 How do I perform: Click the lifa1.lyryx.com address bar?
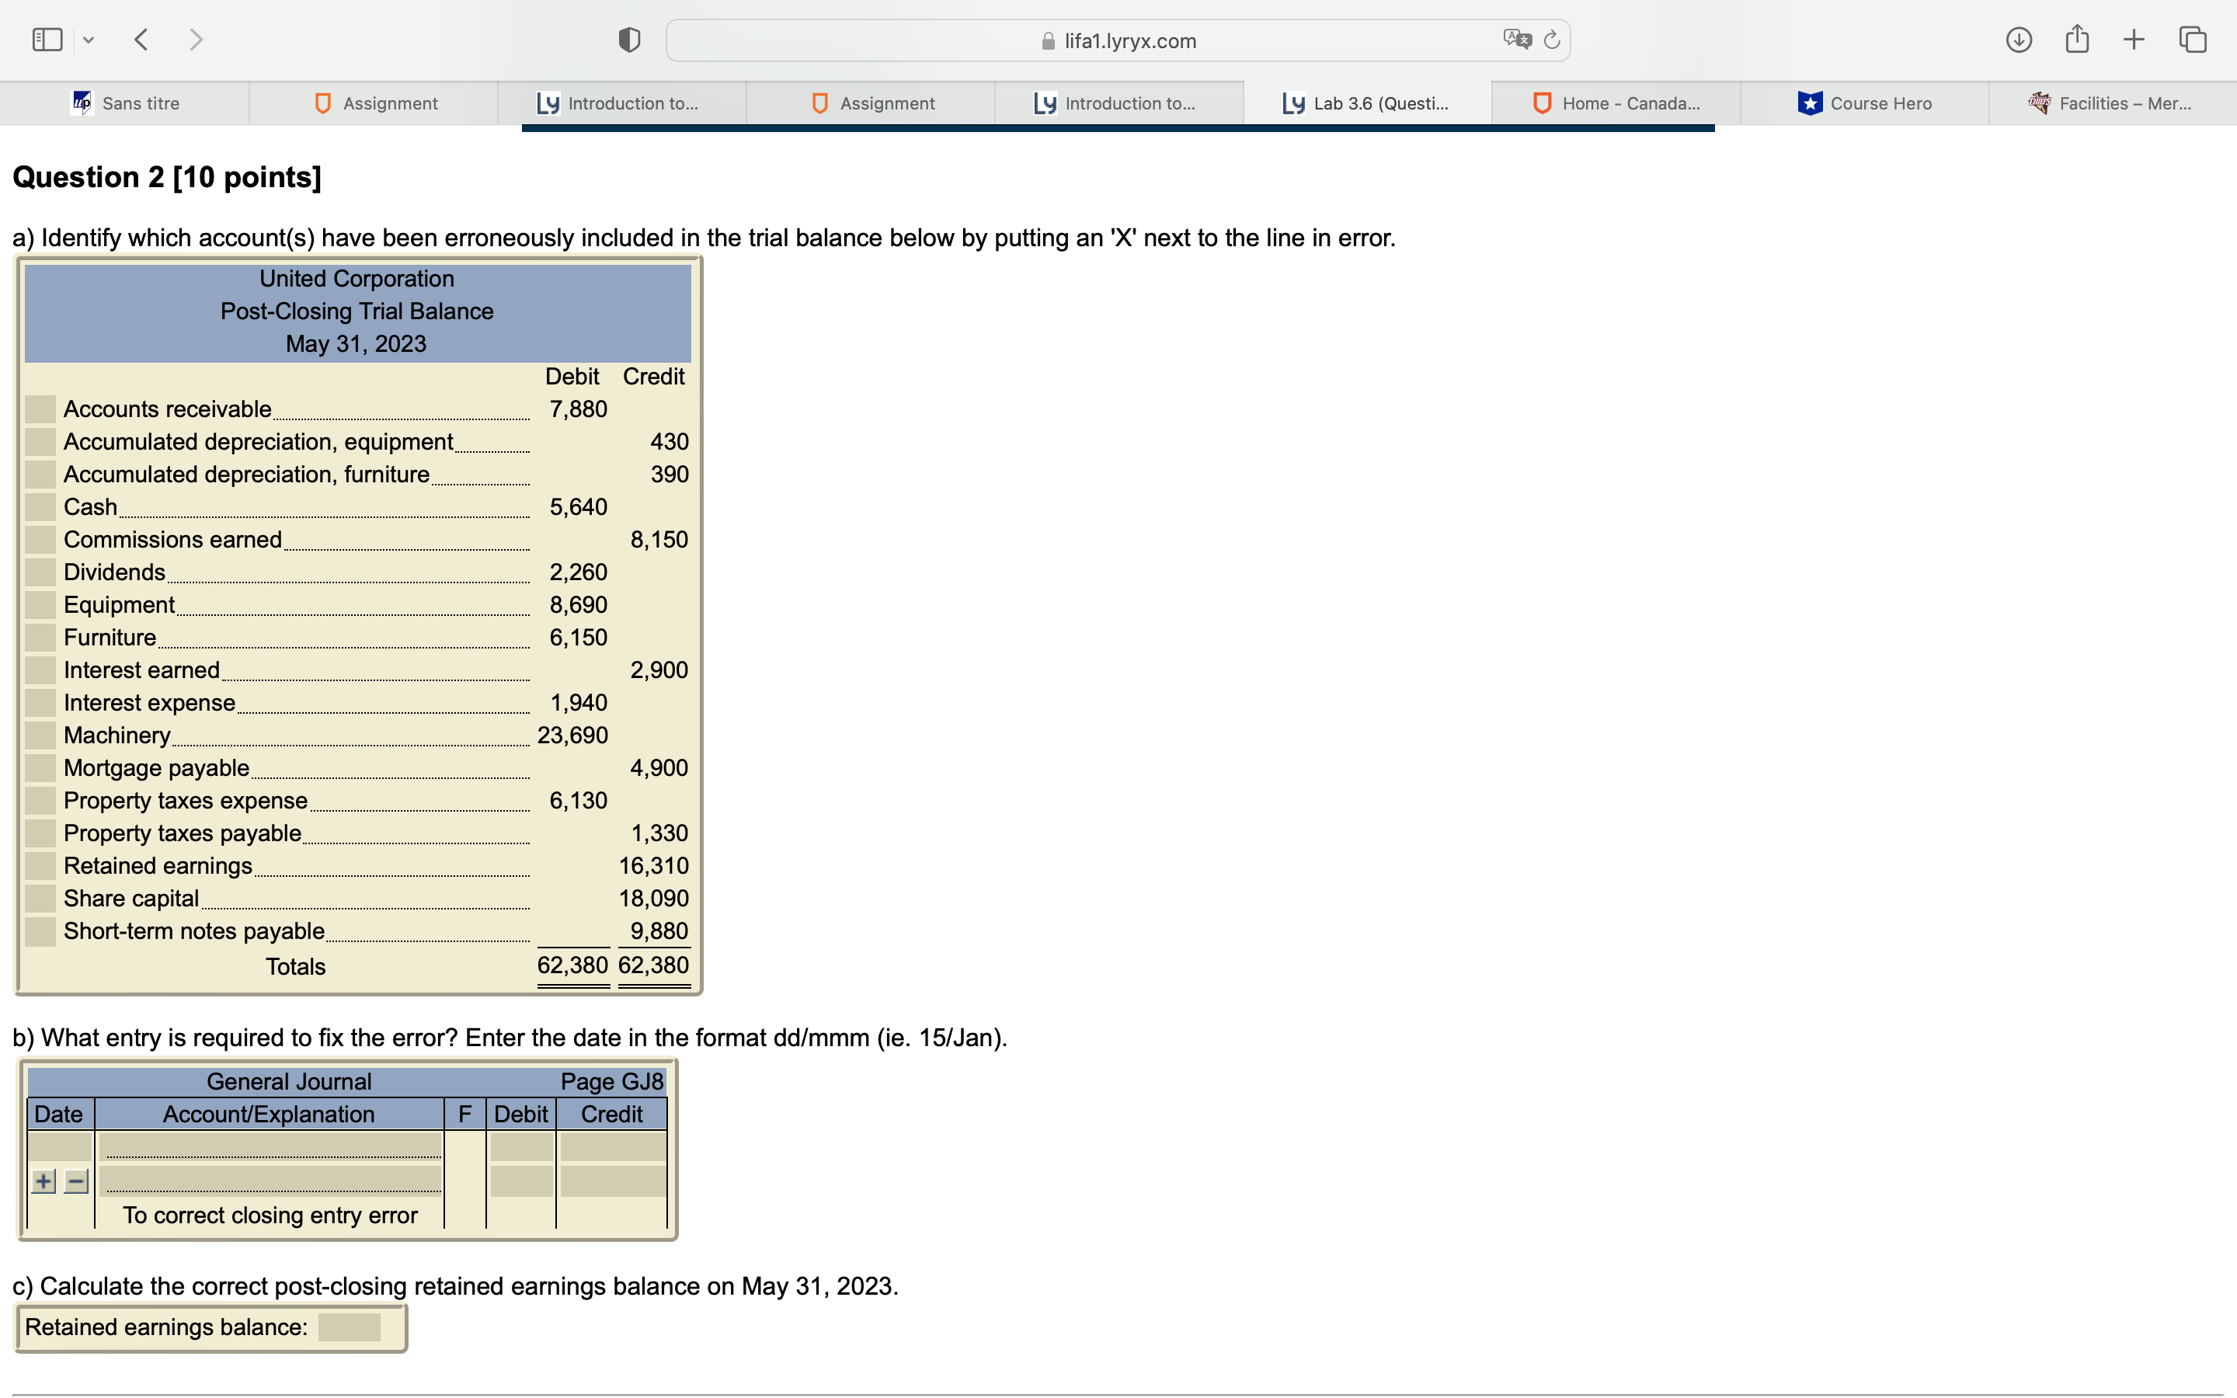[1118, 40]
